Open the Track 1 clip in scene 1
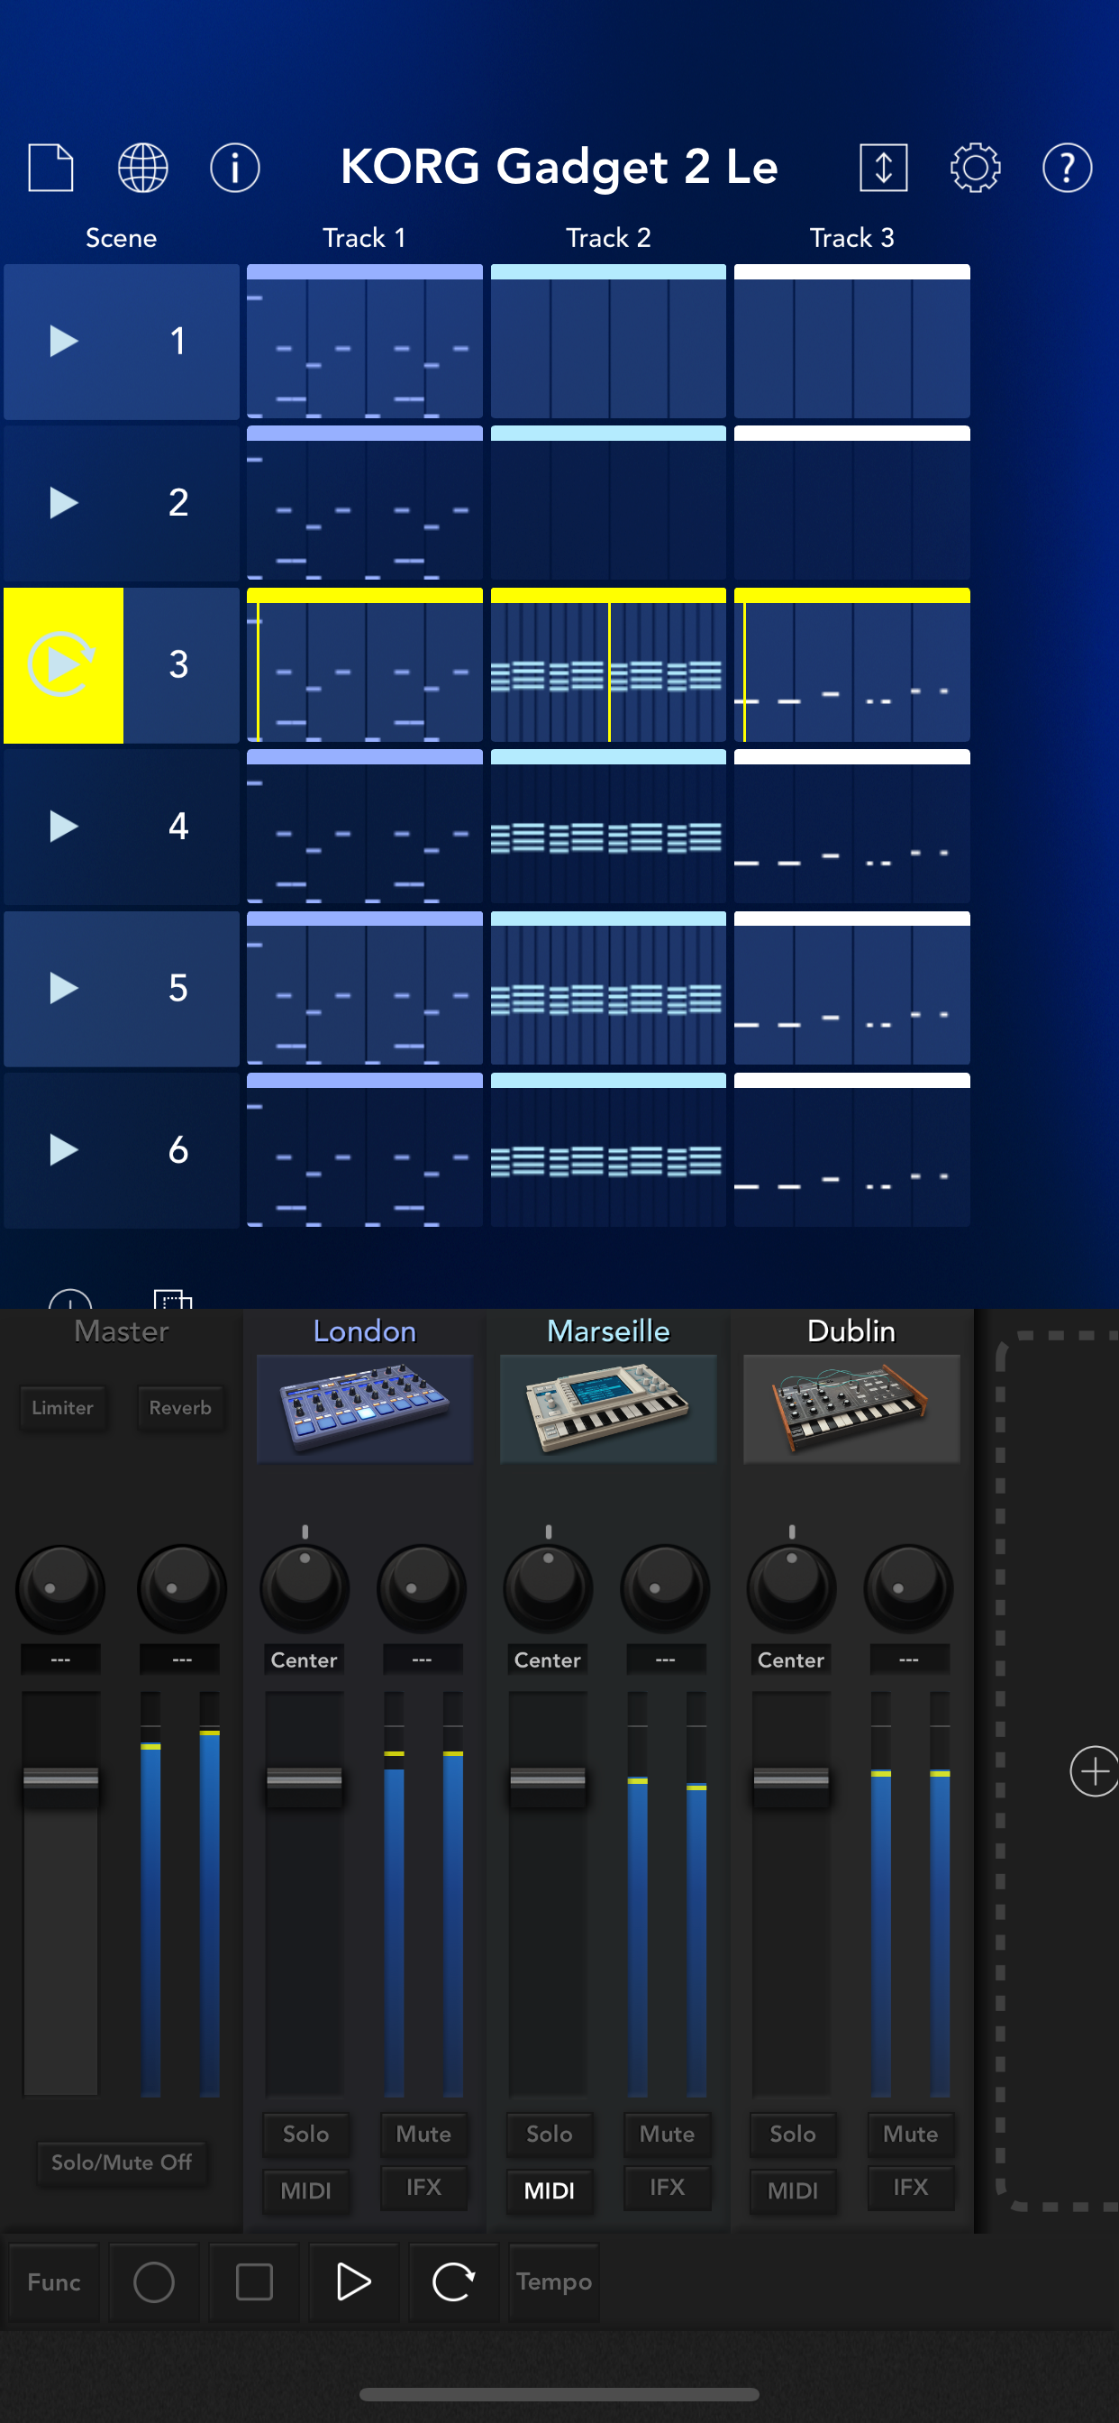 365,341
